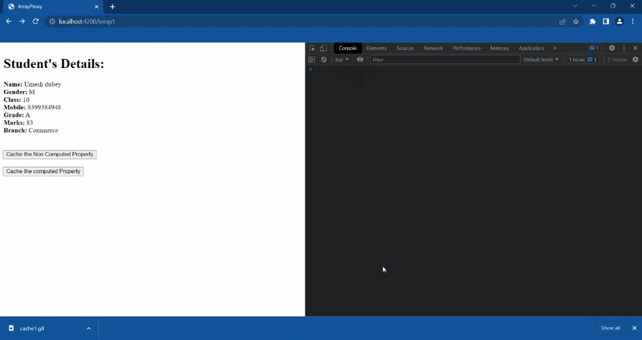This screenshot has height=340, width=642.
Task: Open Sources tab in DevTools
Action: [x=405, y=48]
